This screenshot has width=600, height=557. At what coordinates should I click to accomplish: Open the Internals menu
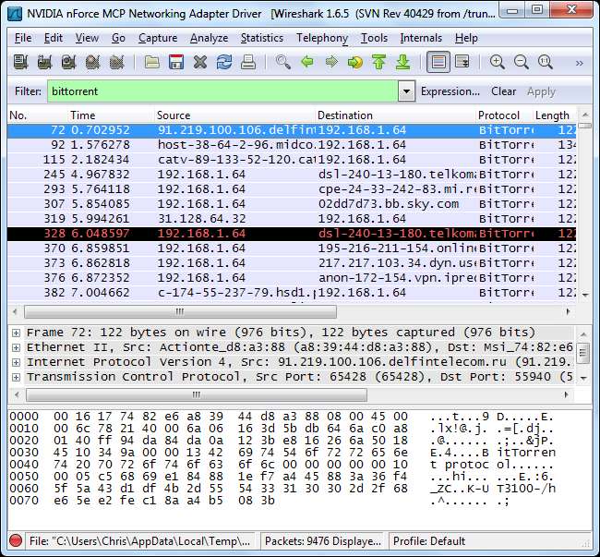point(421,38)
